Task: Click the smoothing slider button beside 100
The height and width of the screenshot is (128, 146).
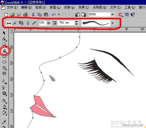Action: tap(49, 23)
